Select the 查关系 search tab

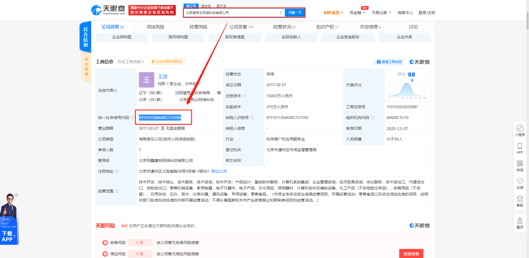click(x=221, y=6)
